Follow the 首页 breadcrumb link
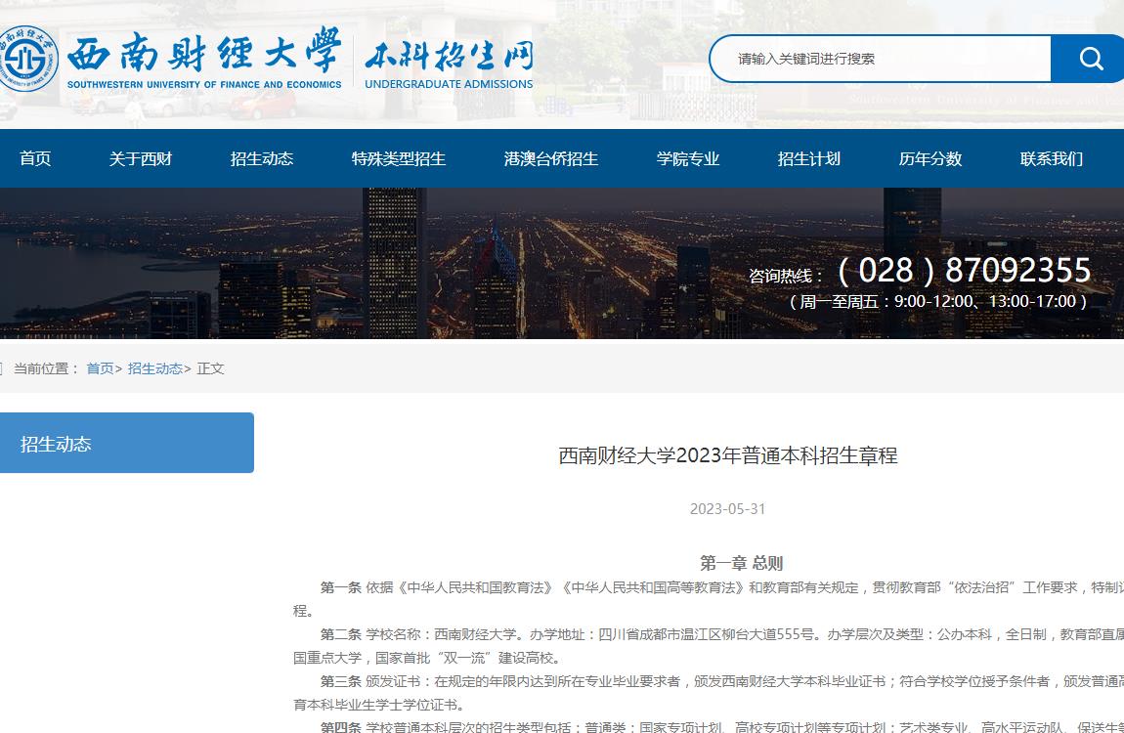1124x733 pixels. 100,368
